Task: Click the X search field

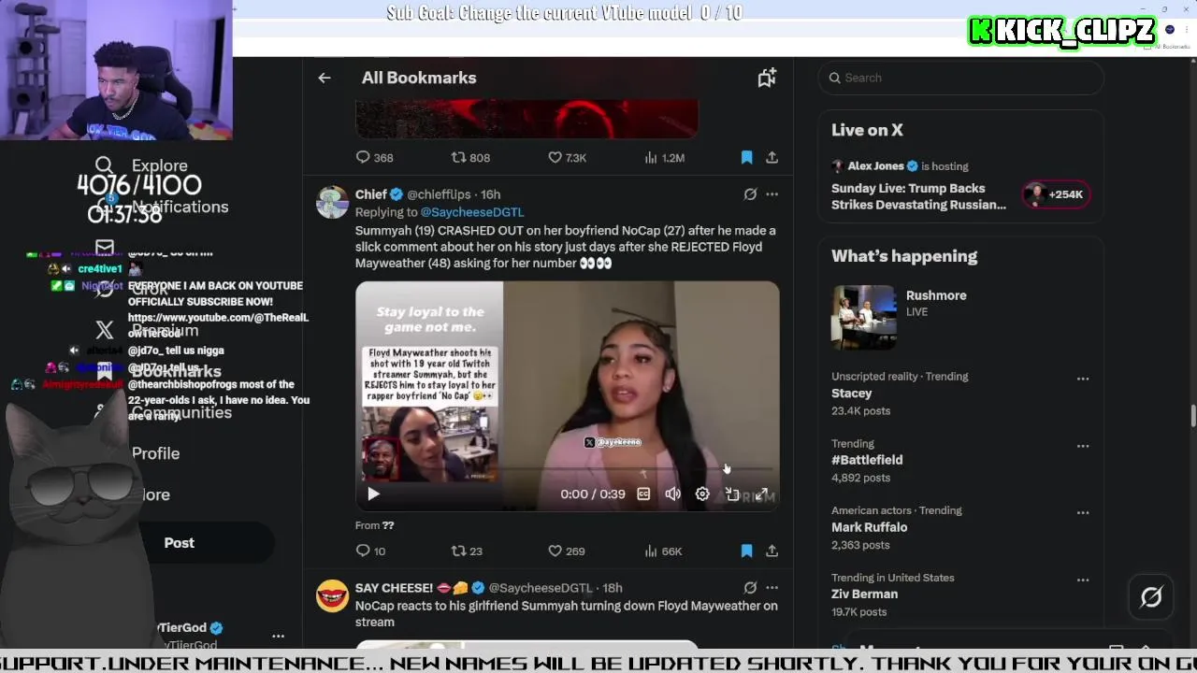Action: 960,78
